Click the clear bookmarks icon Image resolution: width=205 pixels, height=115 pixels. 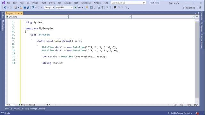(x=126, y=8)
